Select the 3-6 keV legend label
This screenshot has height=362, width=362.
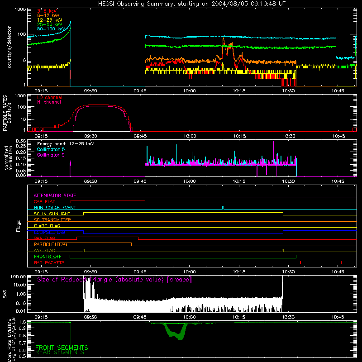click(47, 11)
